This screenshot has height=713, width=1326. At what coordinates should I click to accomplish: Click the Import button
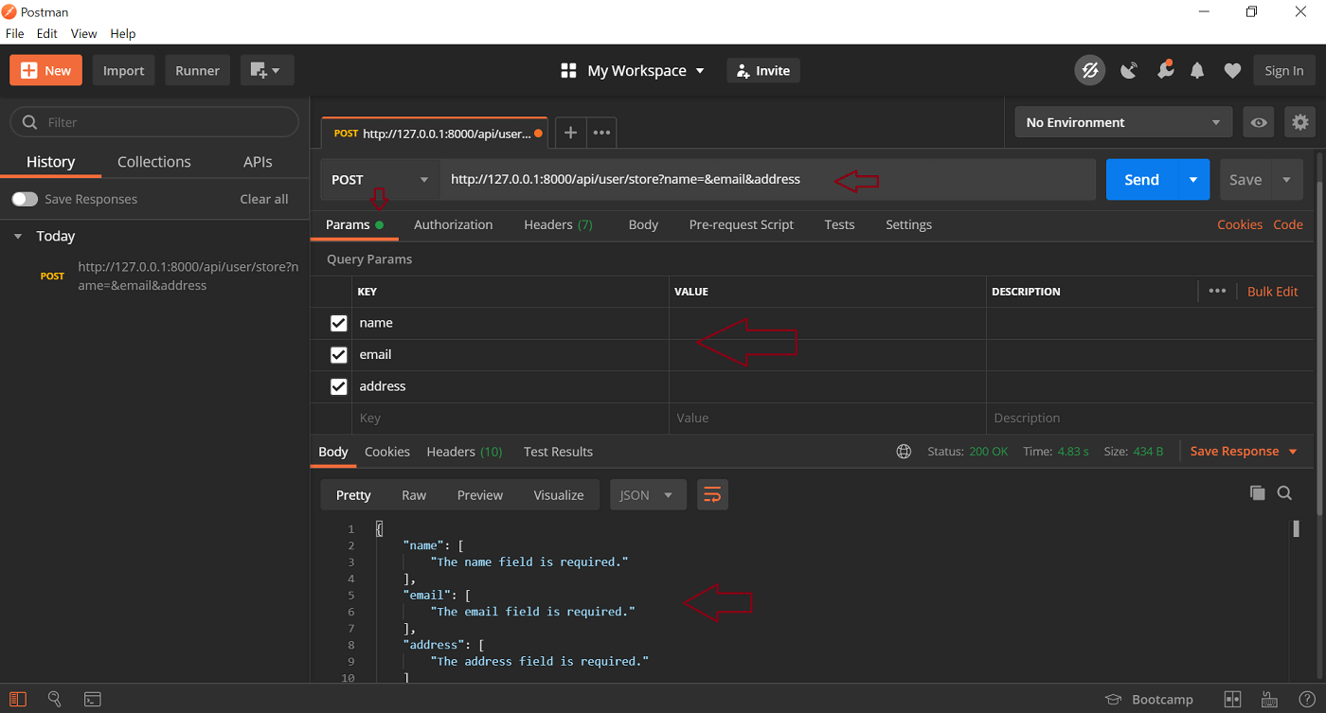click(x=123, y=70)
